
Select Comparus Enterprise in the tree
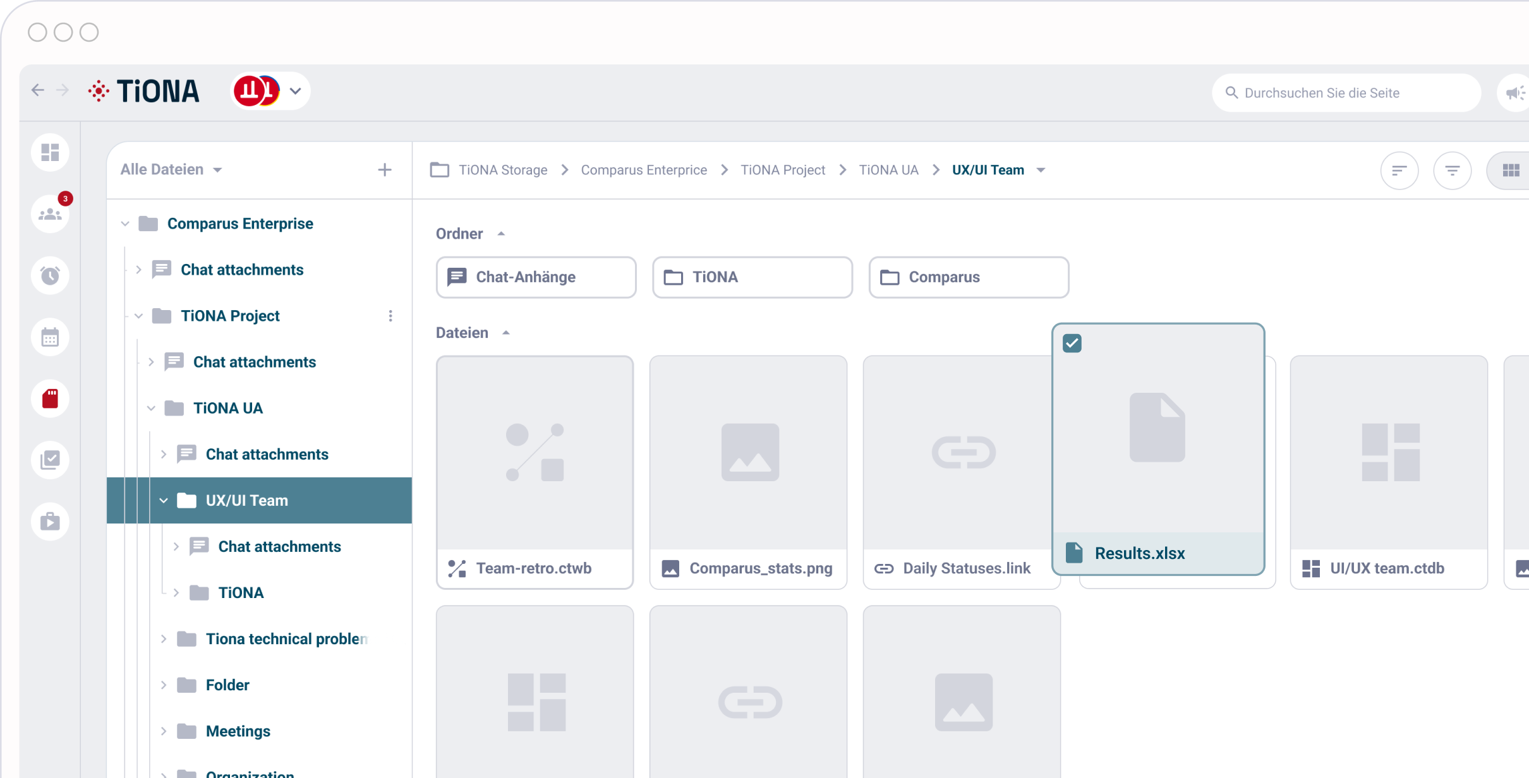click(x=240, y=224)
